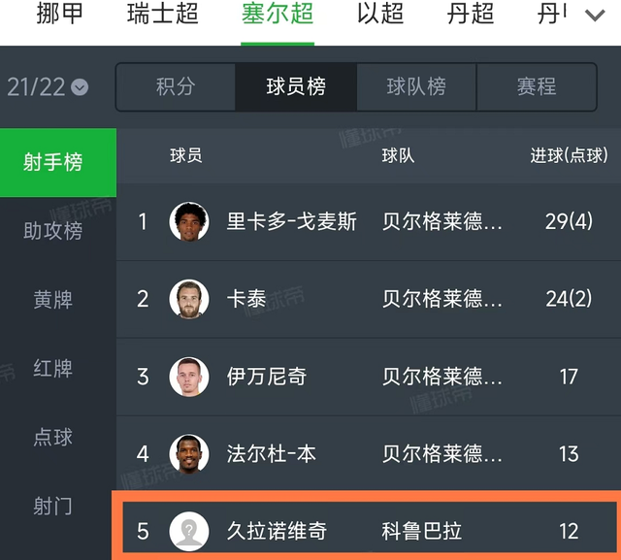The image size is (621, 560).
Task: Click 伊万尼奇 player avatar
Action: (x=189, y=377)
